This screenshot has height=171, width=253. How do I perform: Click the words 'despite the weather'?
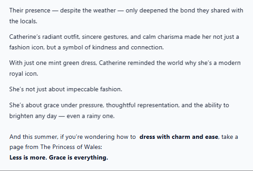click(x=88, y=11)
